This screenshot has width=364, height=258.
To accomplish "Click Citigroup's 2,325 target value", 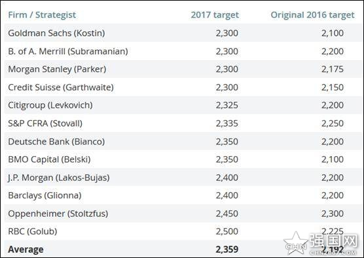I will click(x=227, y=105).
